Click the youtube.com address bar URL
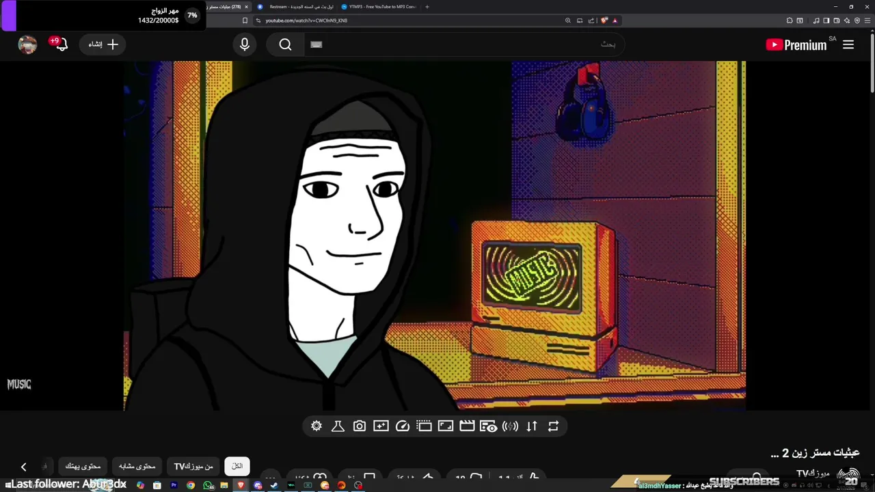Viewport: 875px width, 492px height. [306, 20]
